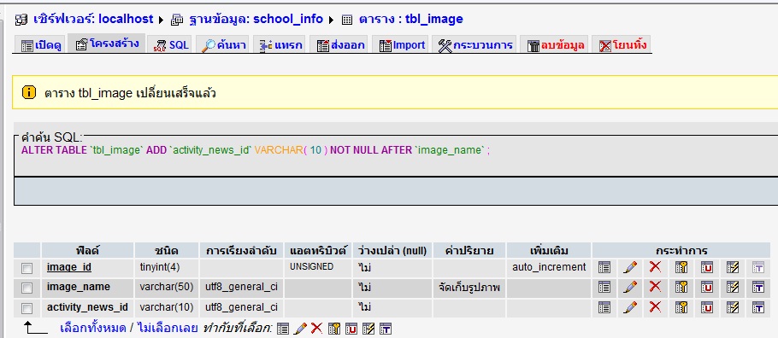Image resolution: width=778 pixels, height=338 pixels.
Task: Go to the ค้นหา (Search) tab
Action: (224, 45)
